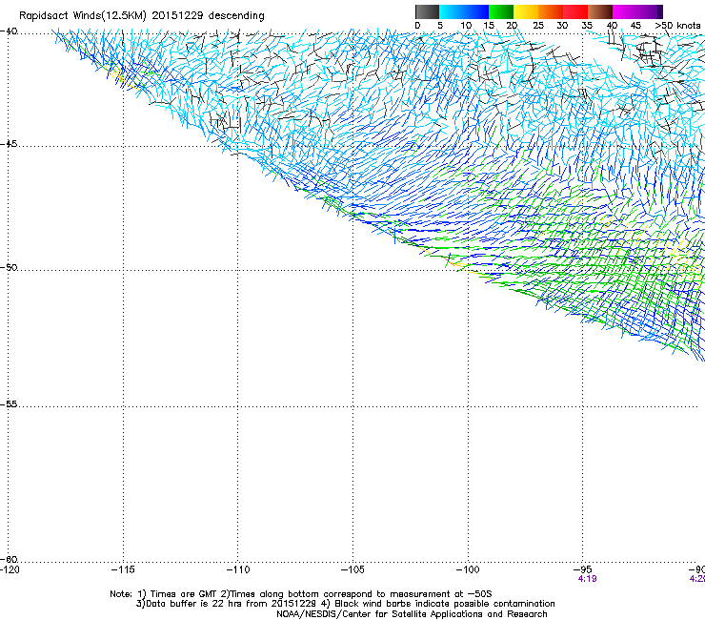
Task: Click the brown 35-40 knots color segment
Action: coord(600,11)
